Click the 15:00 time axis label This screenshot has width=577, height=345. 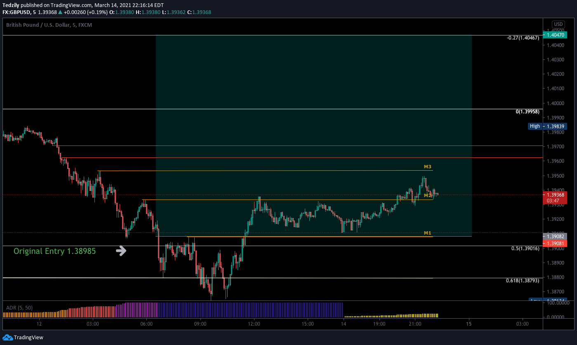click(308, 324)
